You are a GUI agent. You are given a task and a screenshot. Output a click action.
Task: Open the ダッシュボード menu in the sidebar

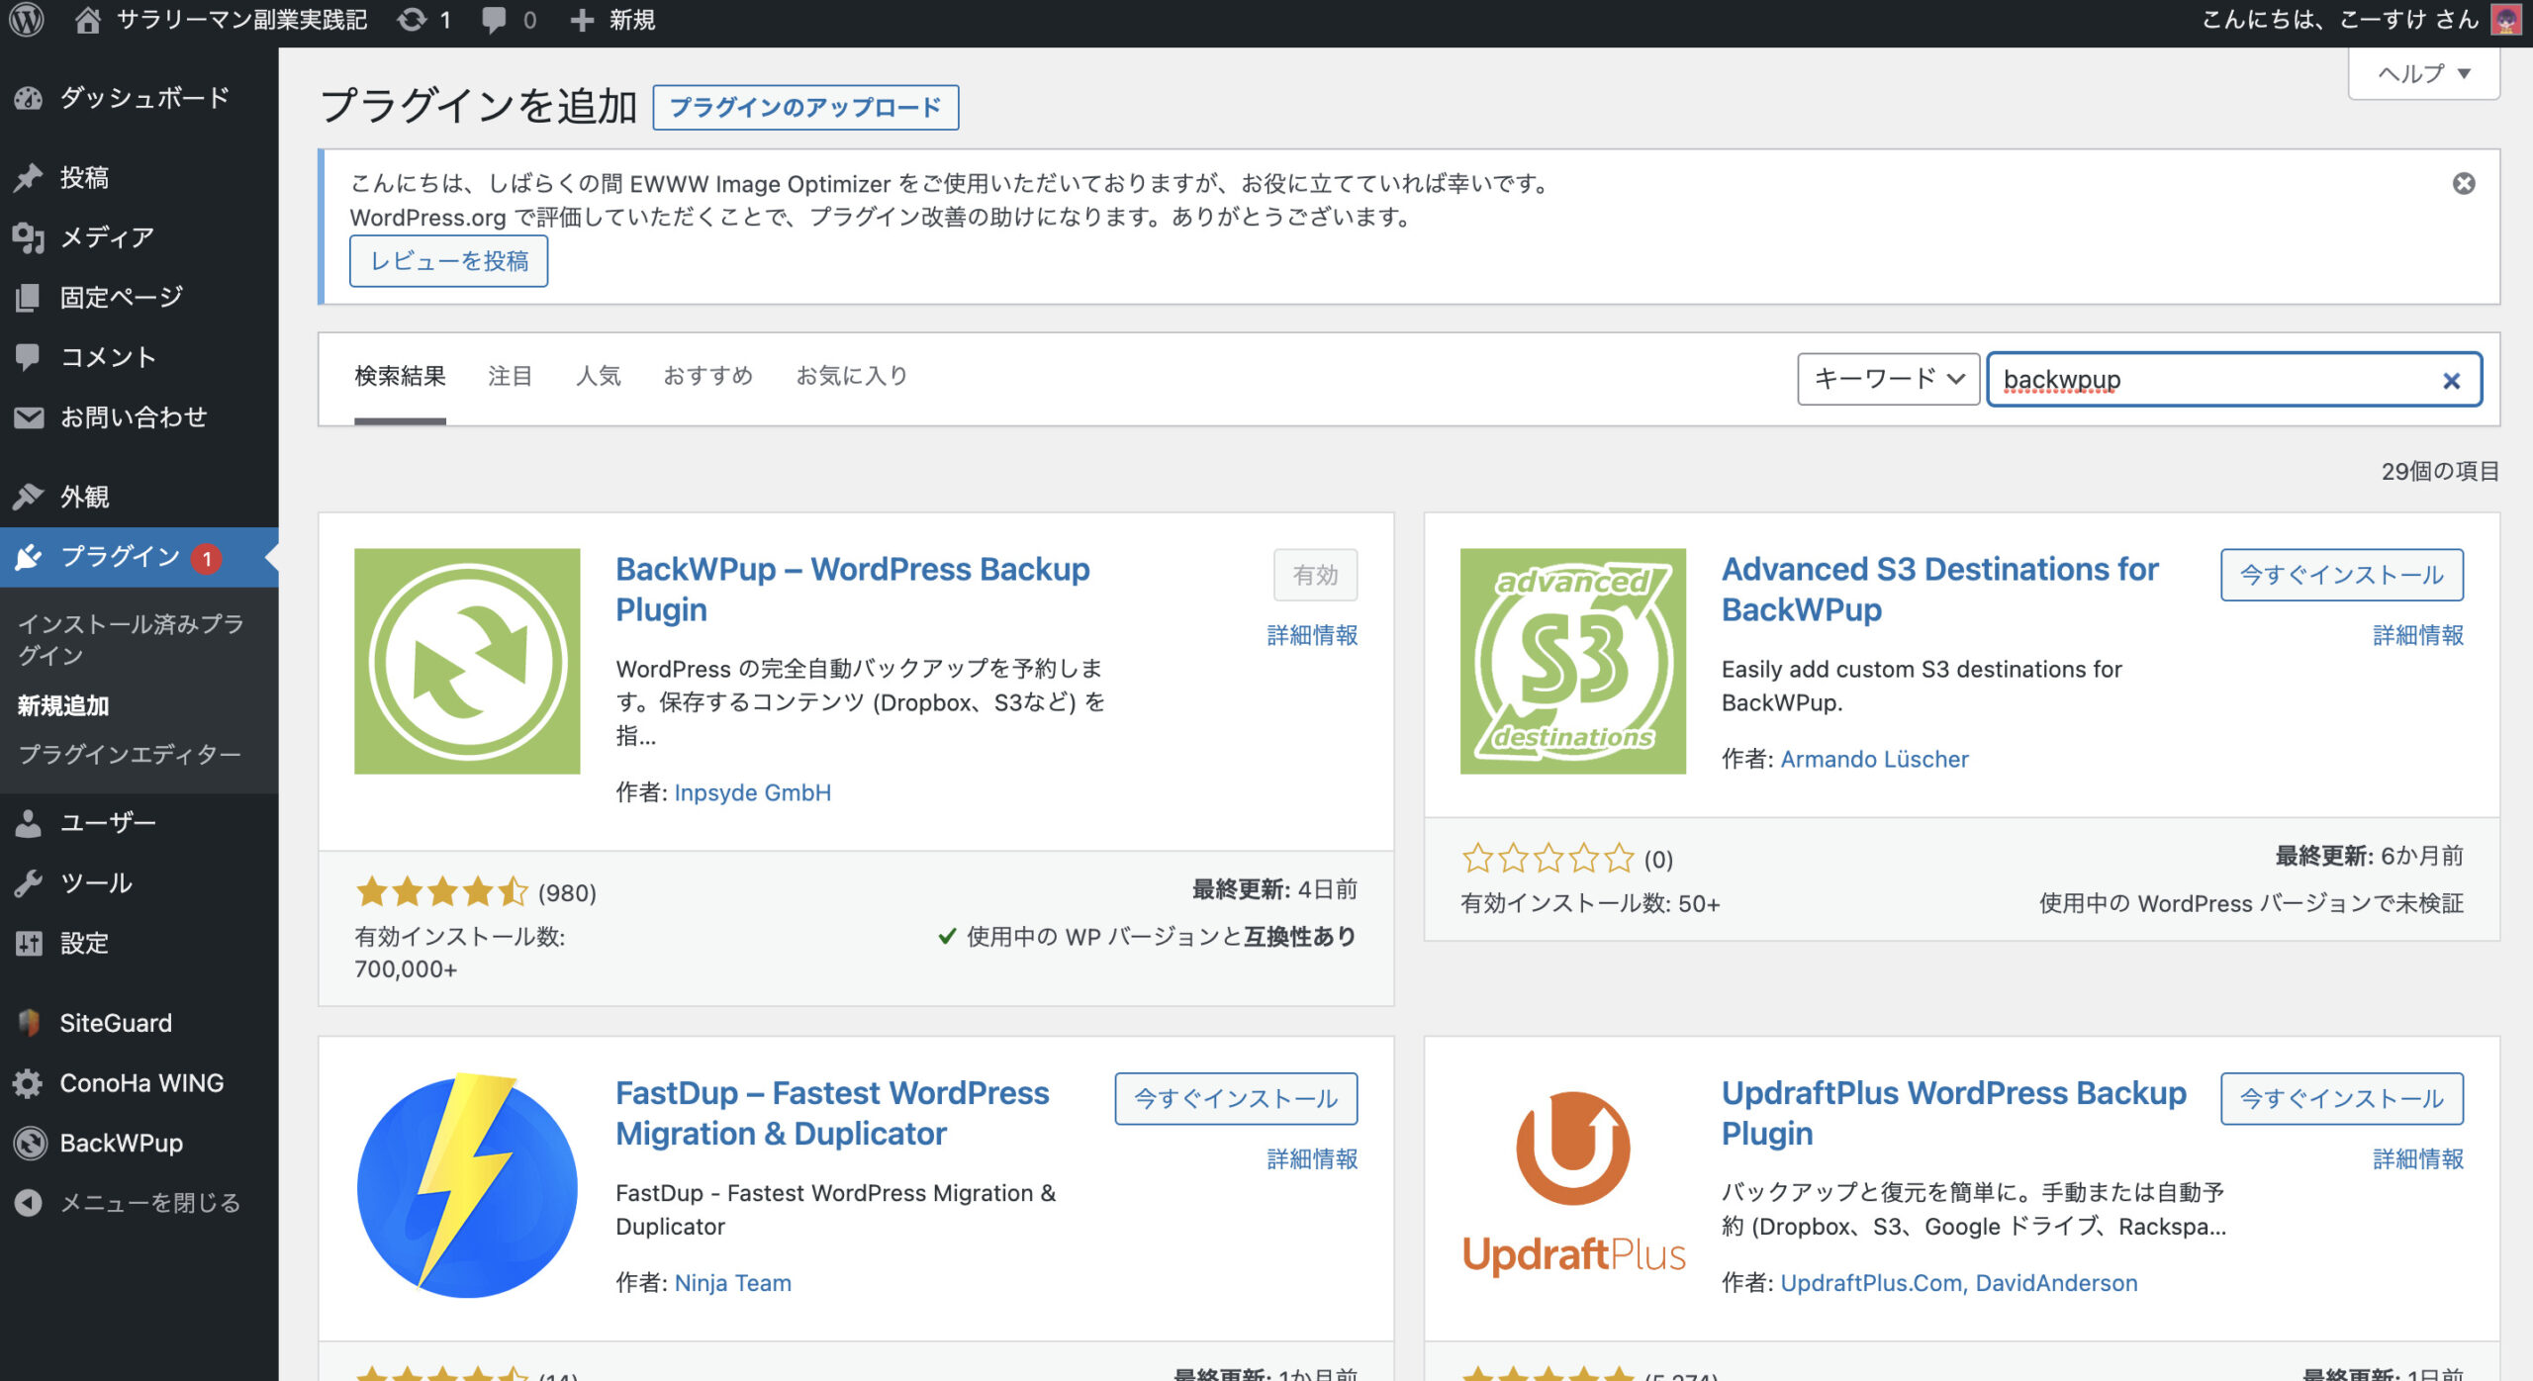(x=142, y=97)
